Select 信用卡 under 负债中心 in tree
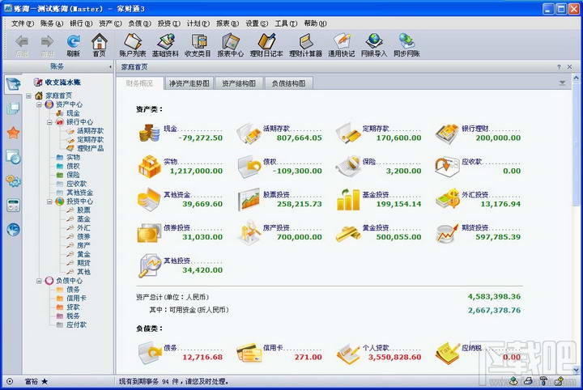Viewport: 583px width, 390px height. (x=76, y=299)
